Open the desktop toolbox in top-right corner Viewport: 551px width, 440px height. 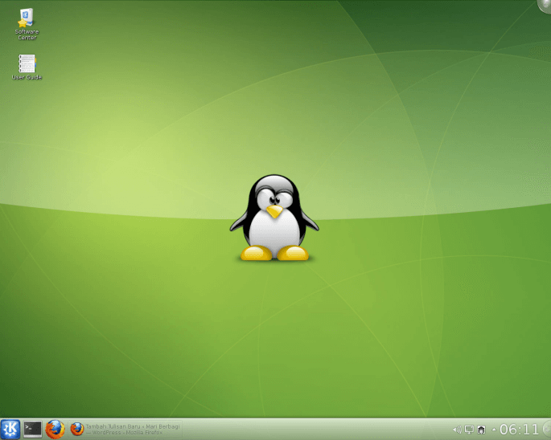point(545,6)
